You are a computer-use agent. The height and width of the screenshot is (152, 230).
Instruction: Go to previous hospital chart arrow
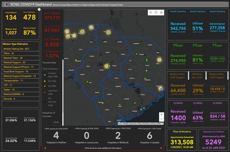coord(45,148)
